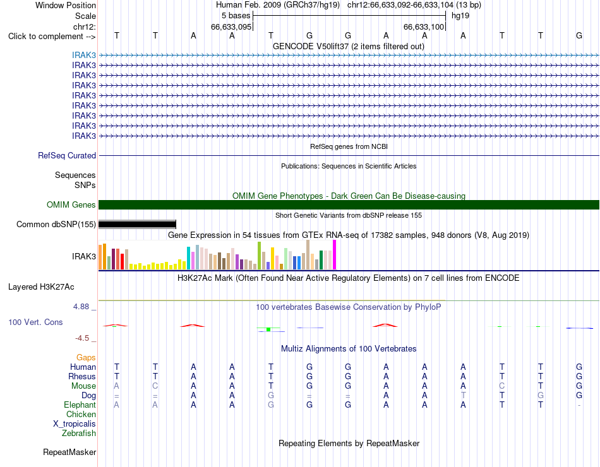The image size is (600, 467).
Task: Click 'RefSeq genes from NCBI' track title
Action: click(x=349, y=147)
